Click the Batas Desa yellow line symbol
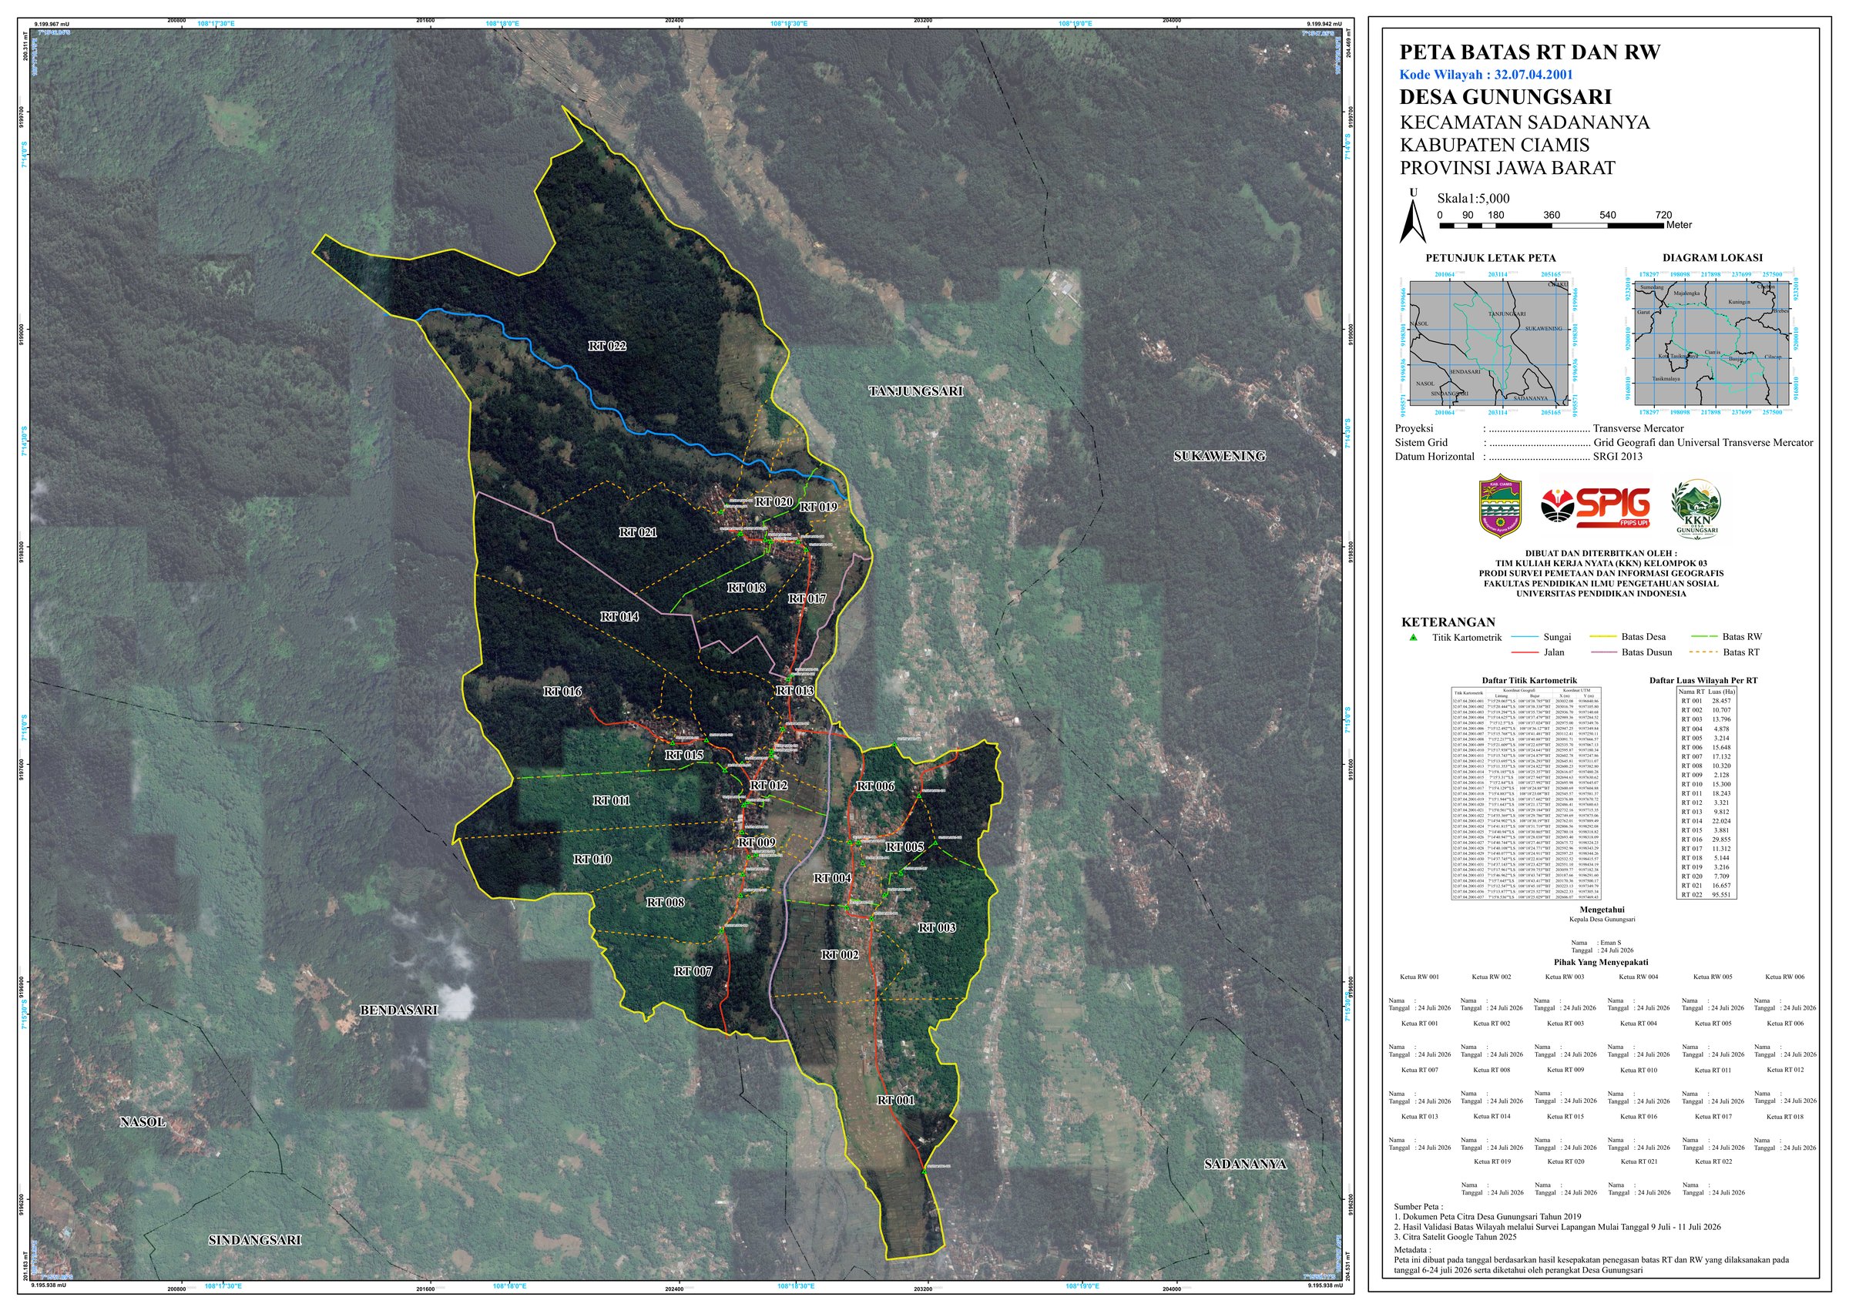 [x=1602, y=637]
